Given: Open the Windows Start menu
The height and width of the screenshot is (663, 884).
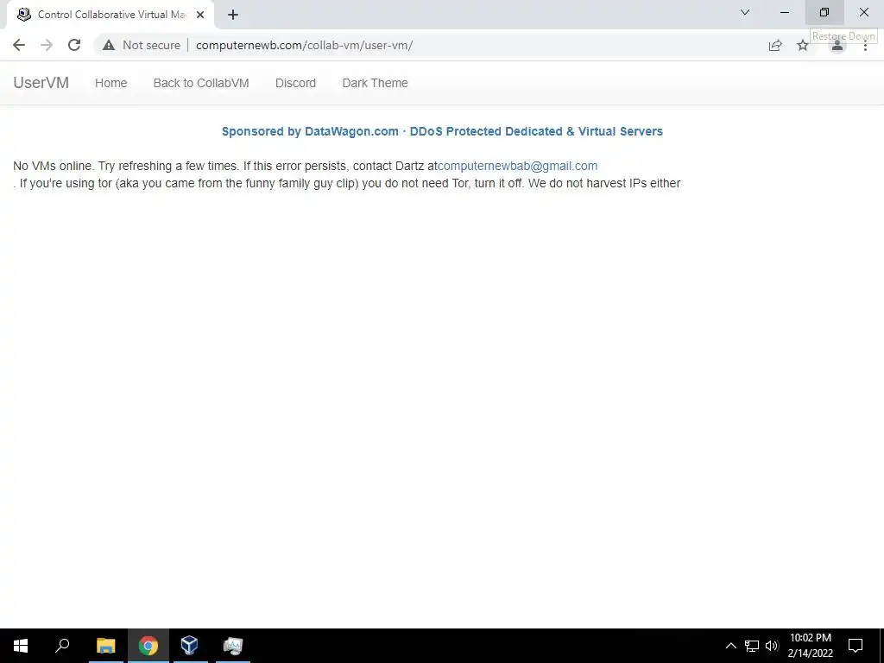Looking at the screenshot, I should point(21,646).
